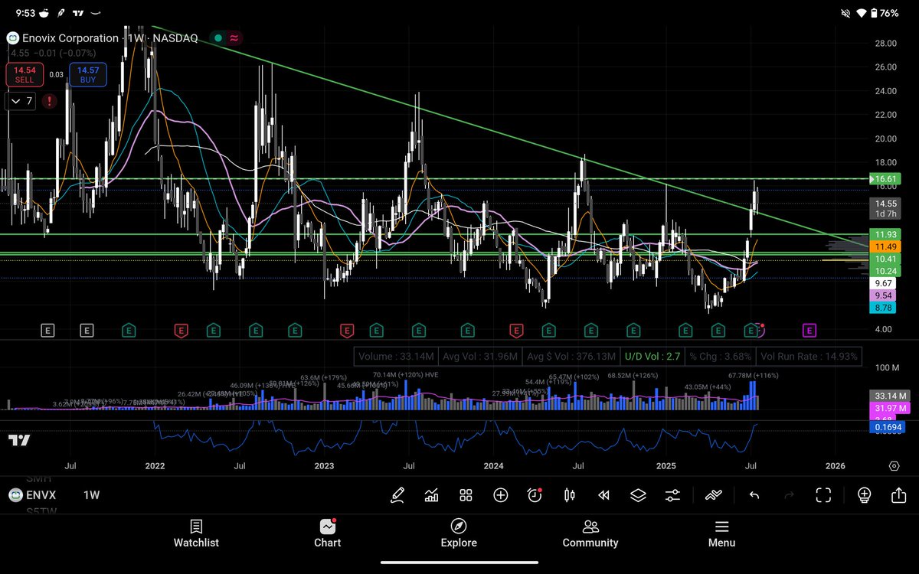Open the object tree layers icon
The width and height of the screenshot is (919, 574).
638,495
